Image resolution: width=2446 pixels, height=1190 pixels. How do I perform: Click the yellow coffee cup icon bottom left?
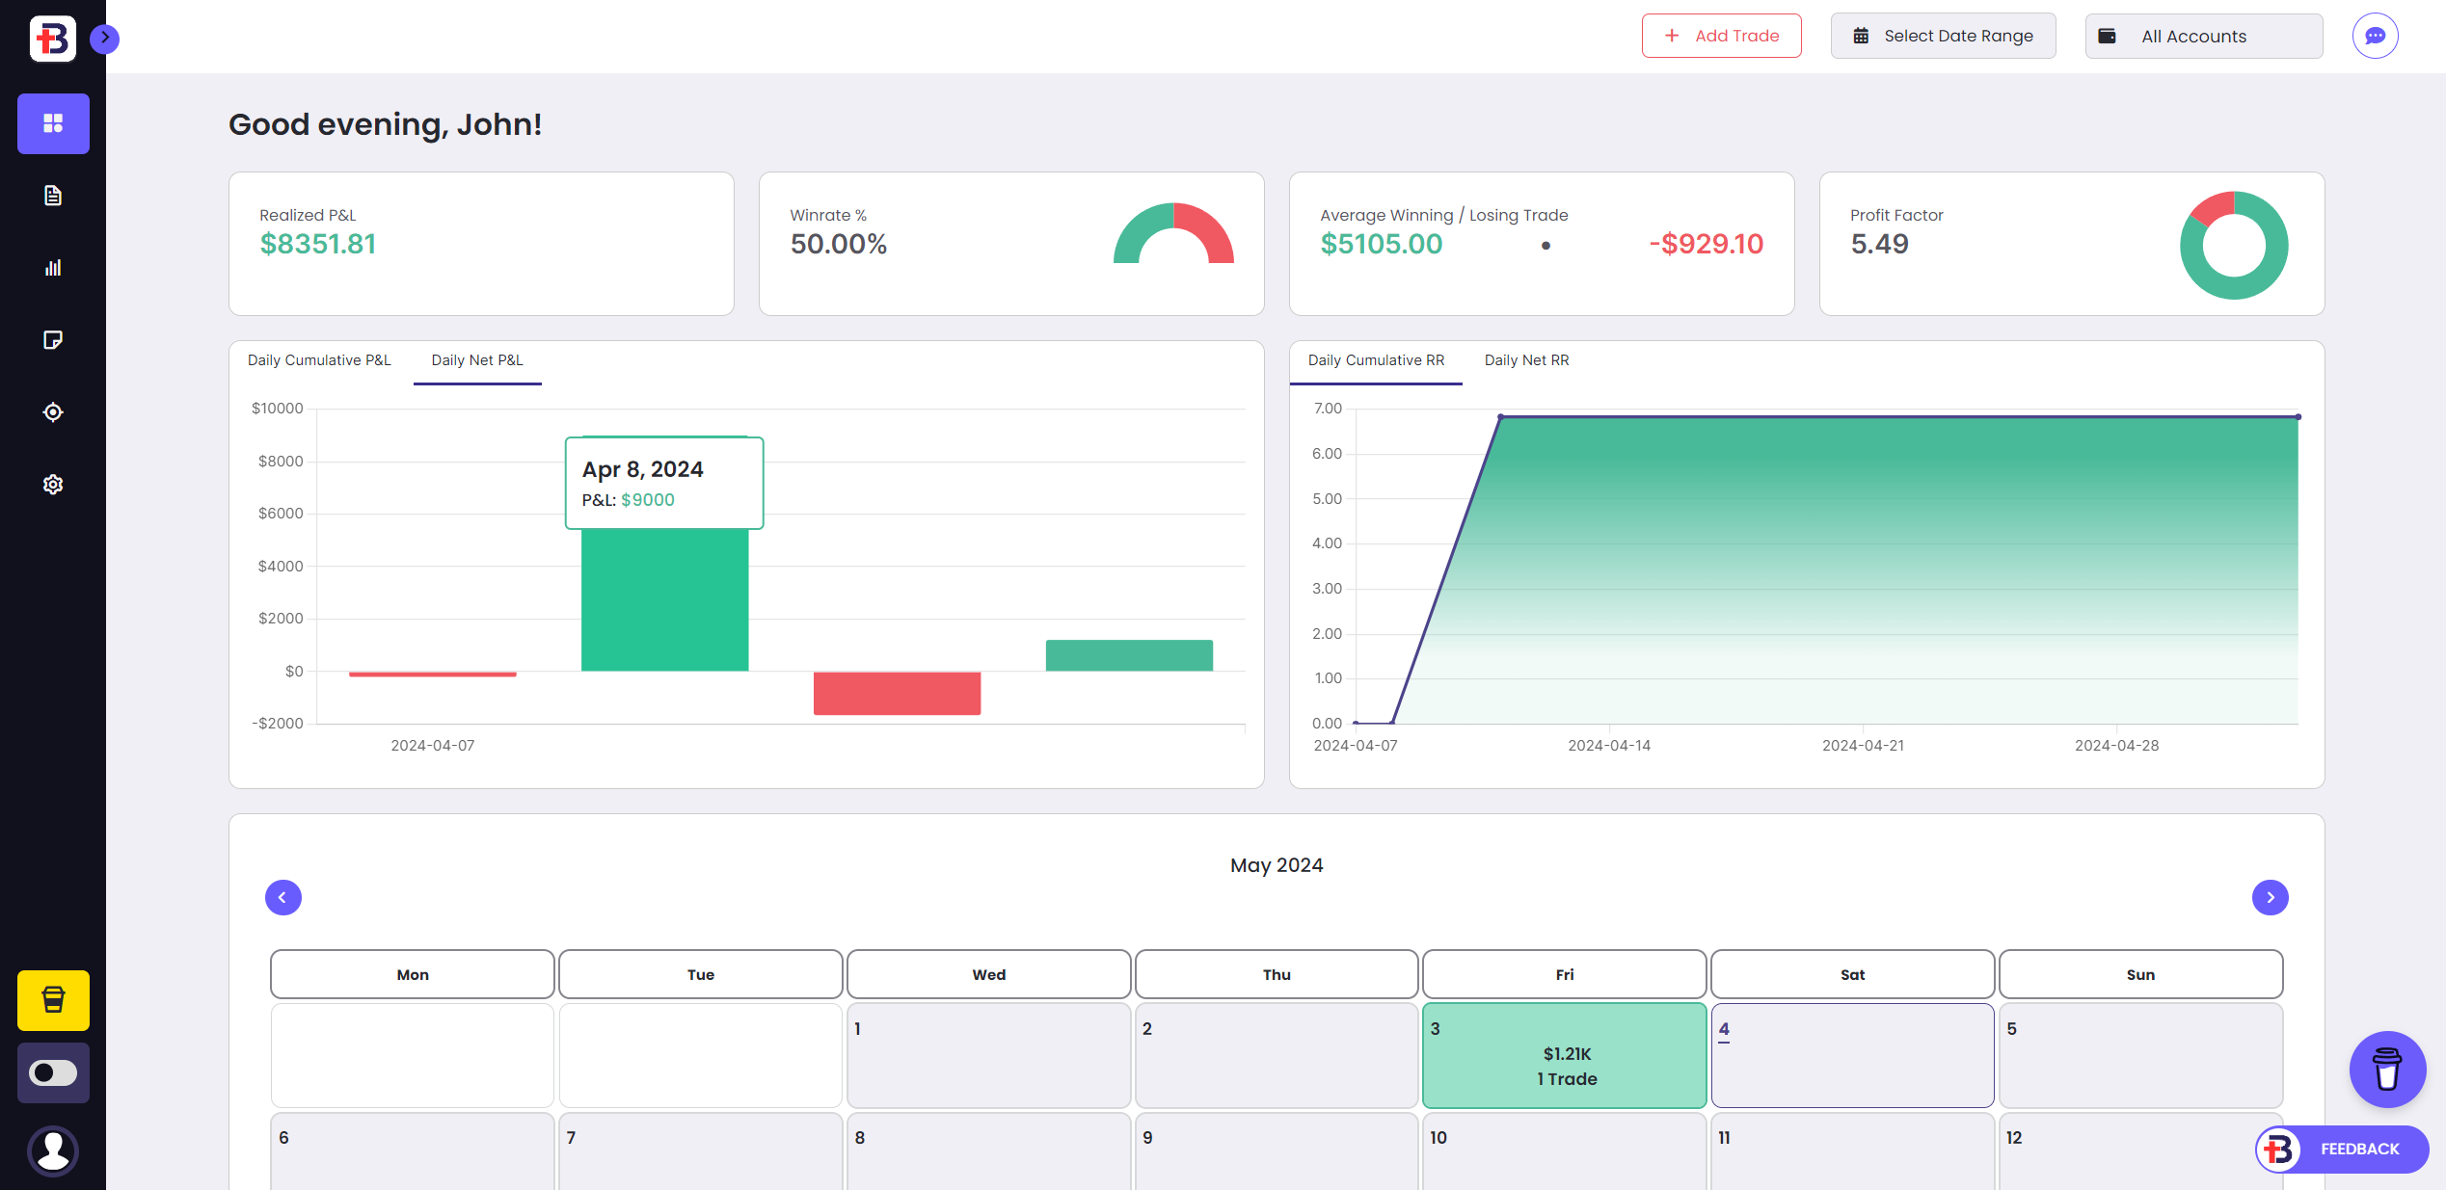pyautogui.click(x=51, y=1000)
